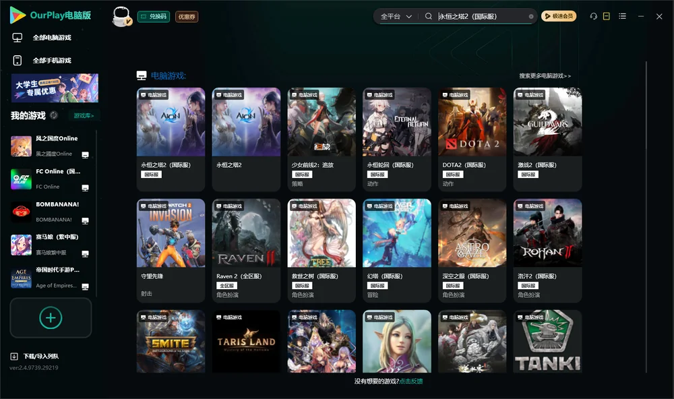The image size is (674, 399).
Task: Click the download icon beside 下载/导入列队
Action: pyautogui.click(x=14, y=356)
